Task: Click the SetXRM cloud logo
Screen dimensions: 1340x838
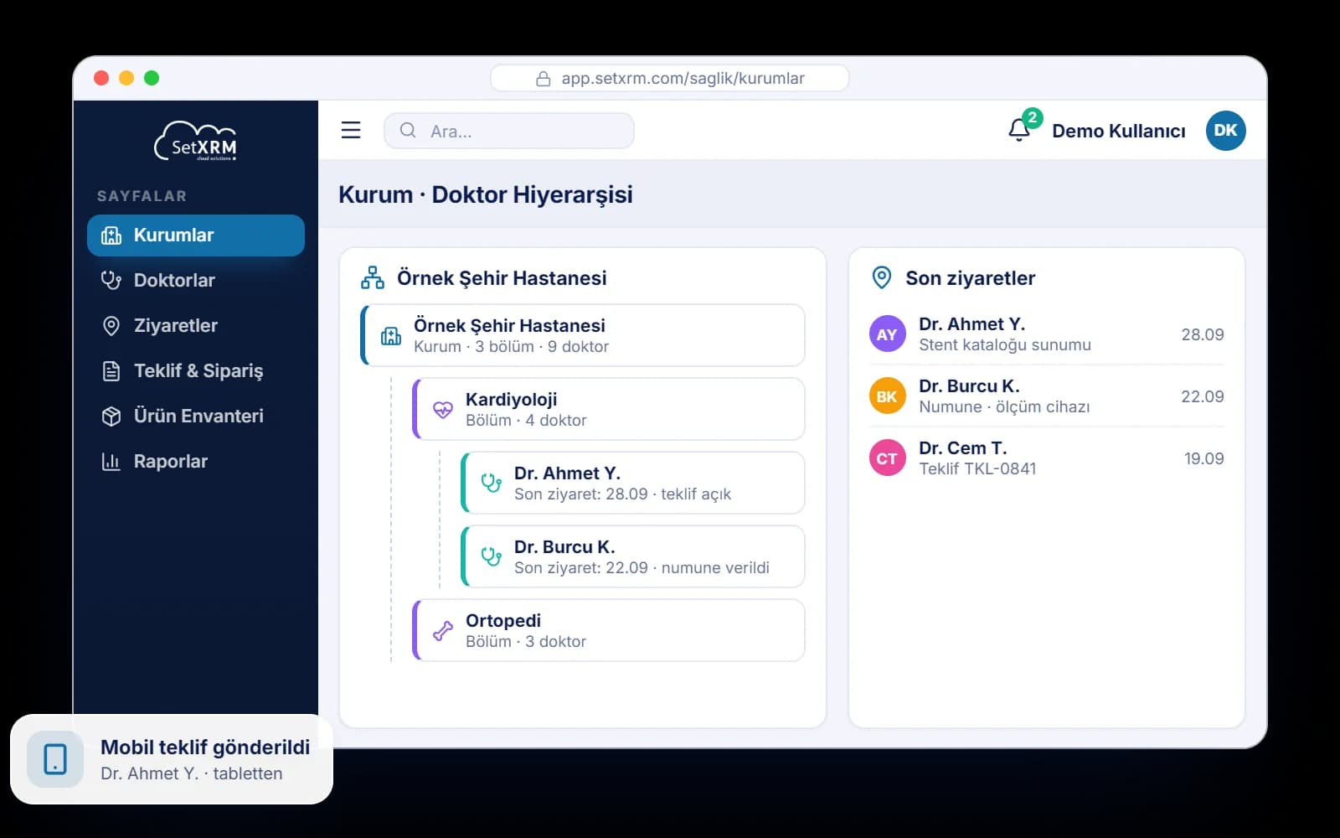Action: 196,141
